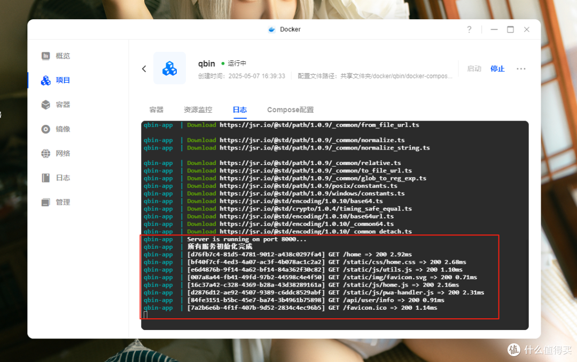Select the 项目 project cubes icon
Image resolution: width=577 pixels, height=362 pixels.
[45, 80]
